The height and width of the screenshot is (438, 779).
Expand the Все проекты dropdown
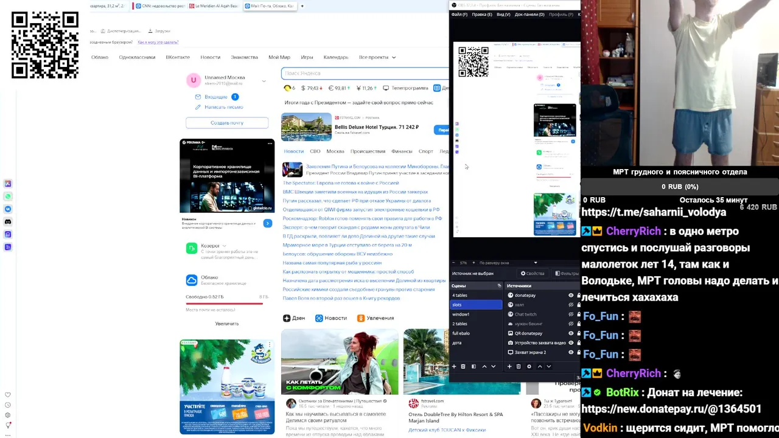[377, 57]
